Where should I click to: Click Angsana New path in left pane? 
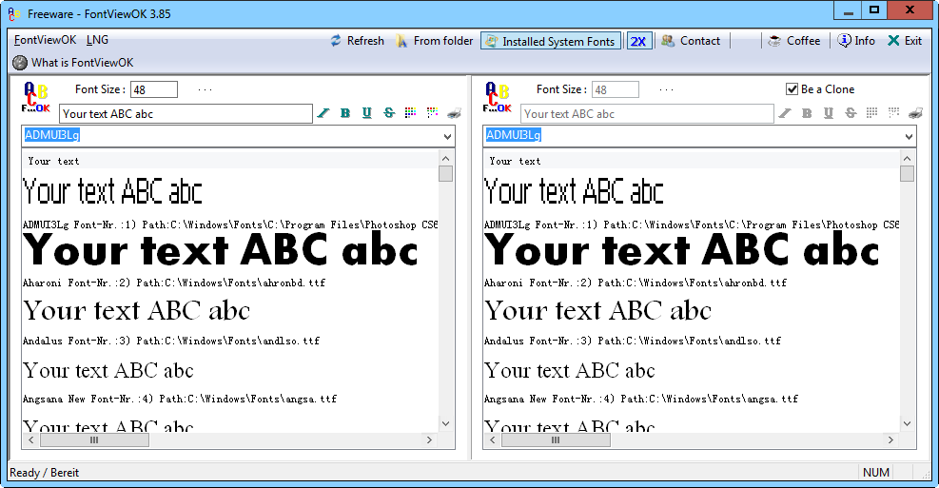(180, 399)
